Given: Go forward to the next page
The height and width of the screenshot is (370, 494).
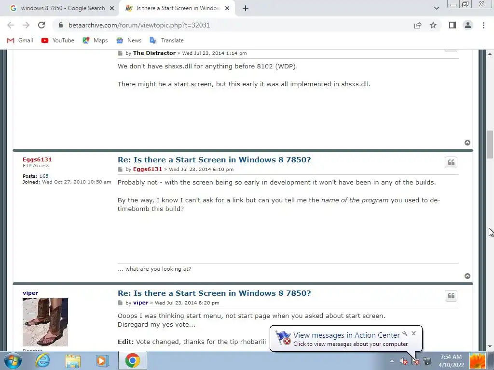Looking at the screenshot, I should (x=26, y=25).
